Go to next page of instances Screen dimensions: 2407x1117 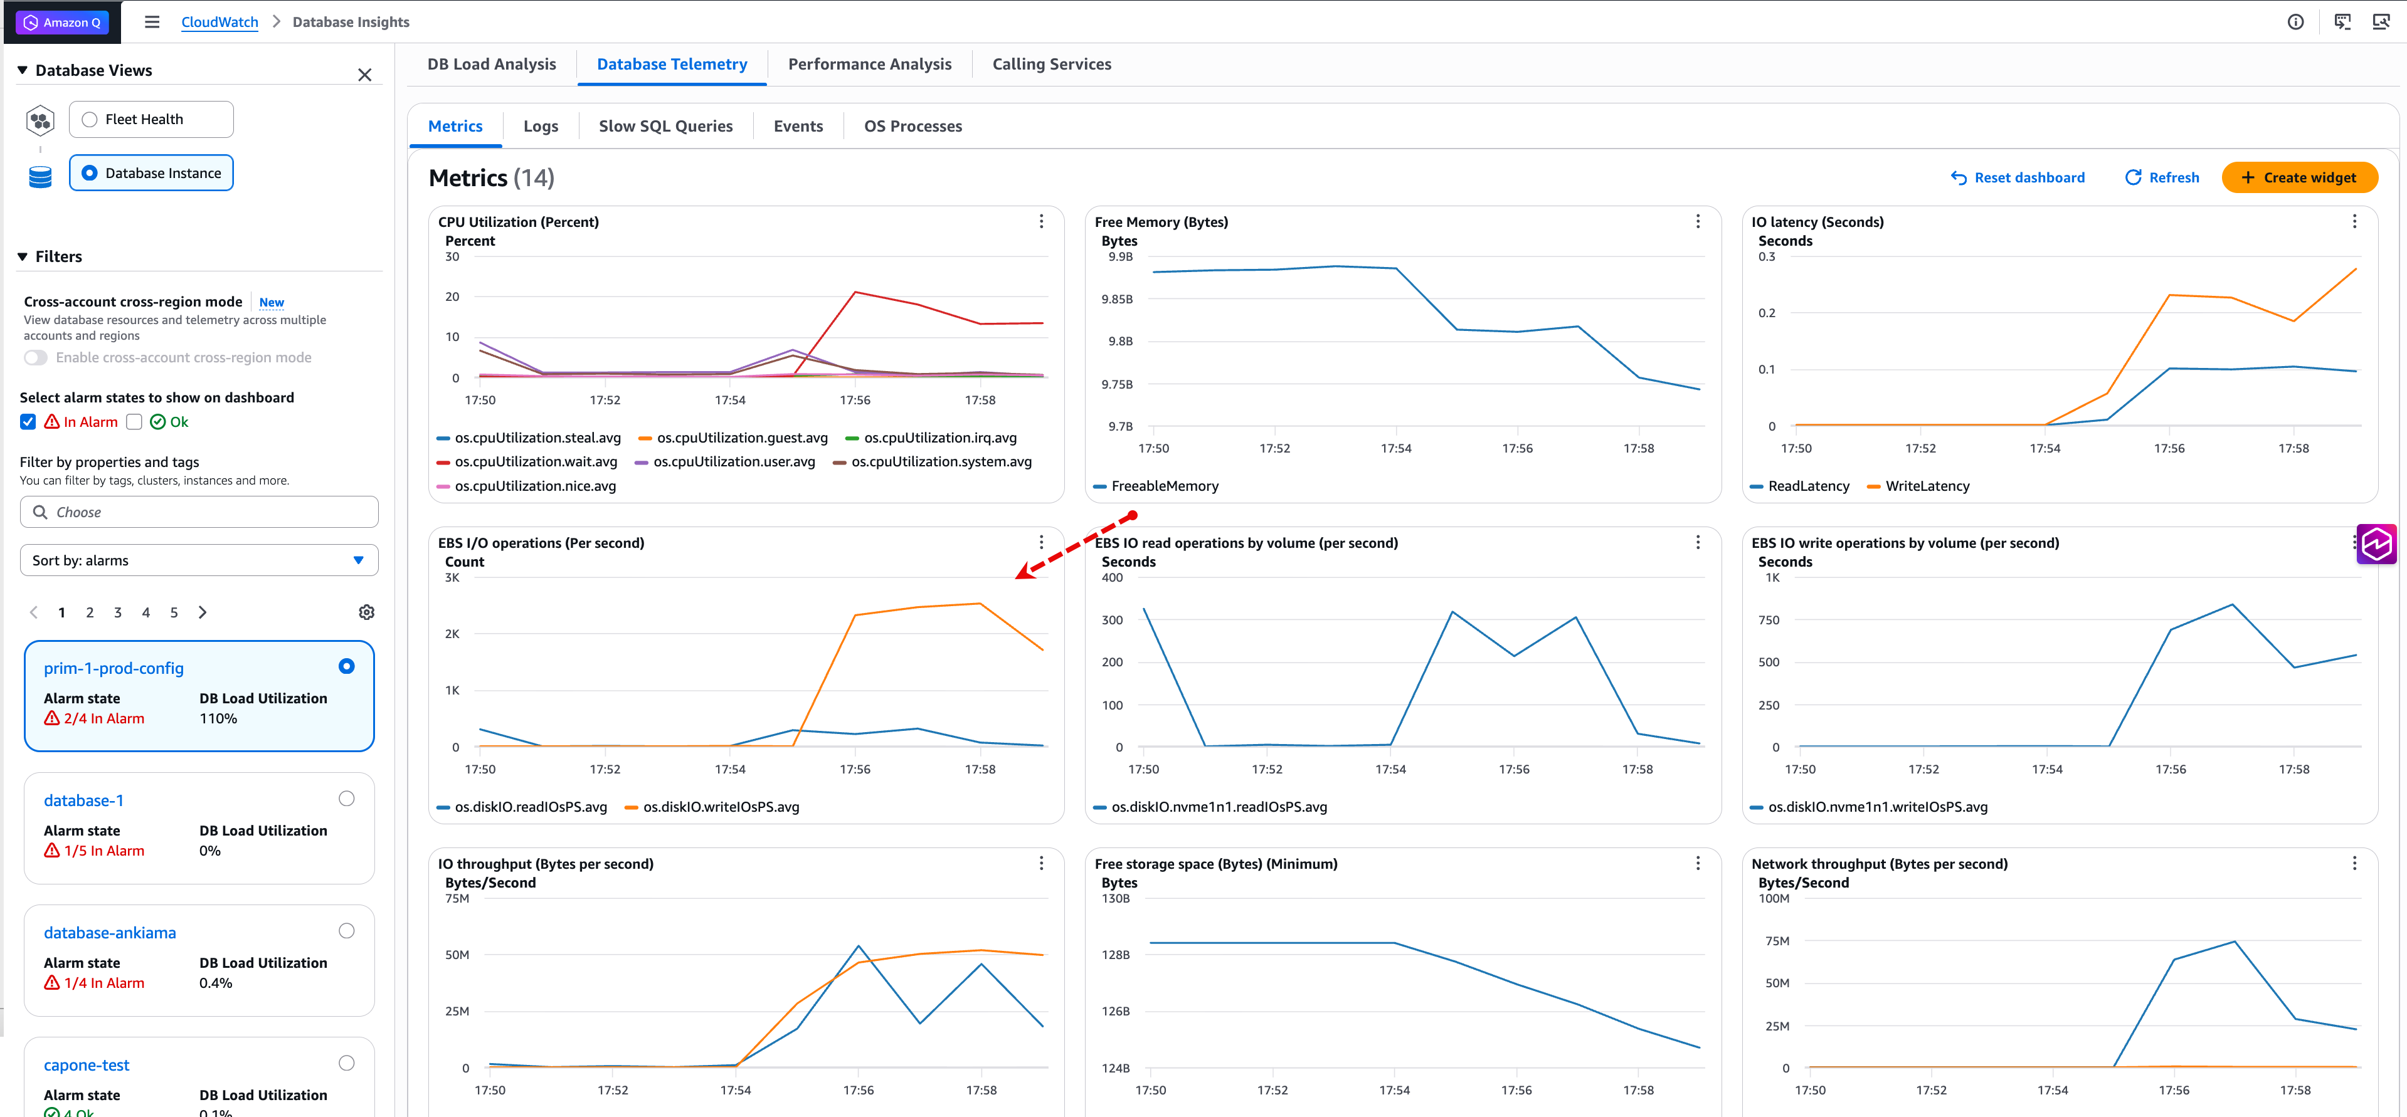pyautogui.click(x=203, y=612)
